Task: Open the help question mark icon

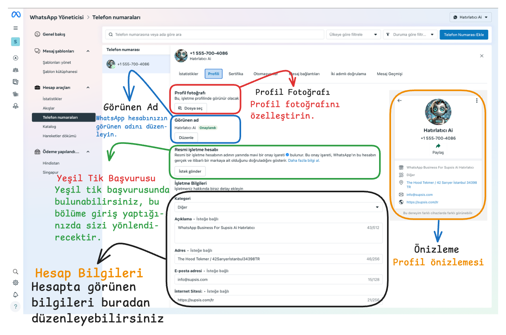Action: tap(15, 306)
